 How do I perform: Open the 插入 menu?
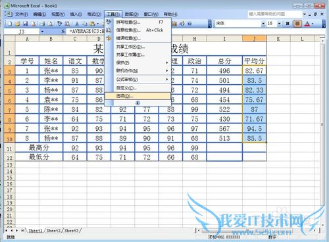(x=76, y=14)
